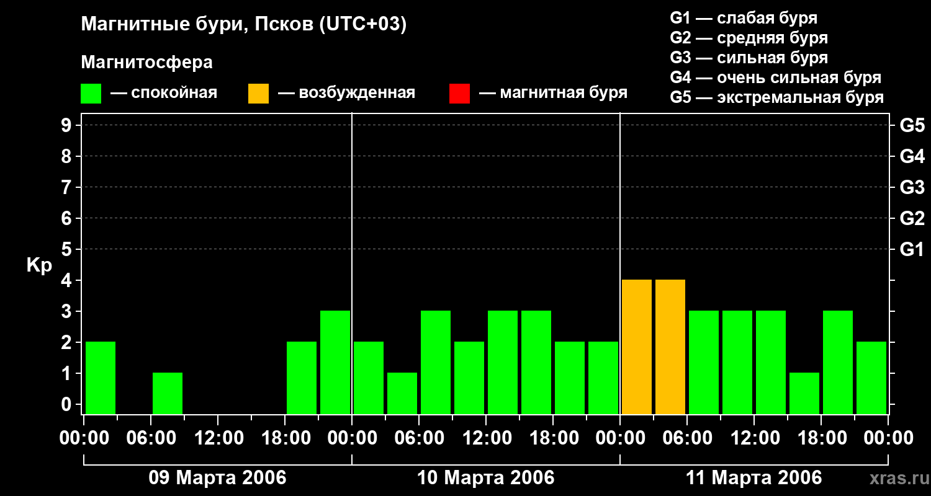Select the first orange bar on 11 March
This screenshot has height=496, width=931.
pyautogui.click(x=637, y=347)
